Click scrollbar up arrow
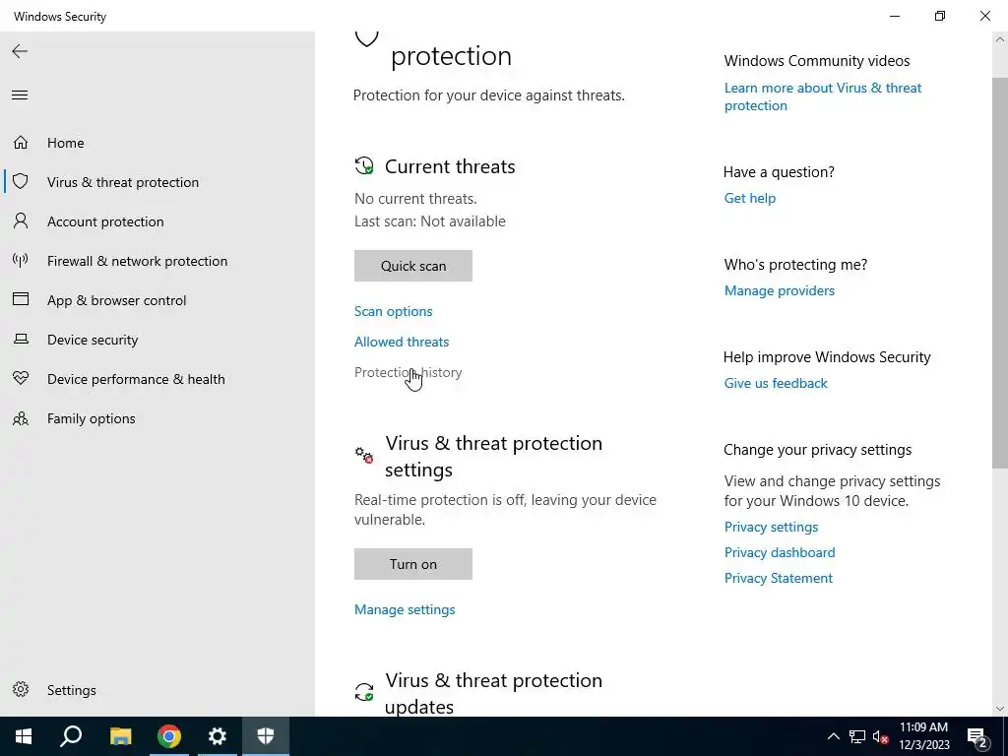Image resolution: width=1008 pixels, height=756 pixels. [1000, 39]
